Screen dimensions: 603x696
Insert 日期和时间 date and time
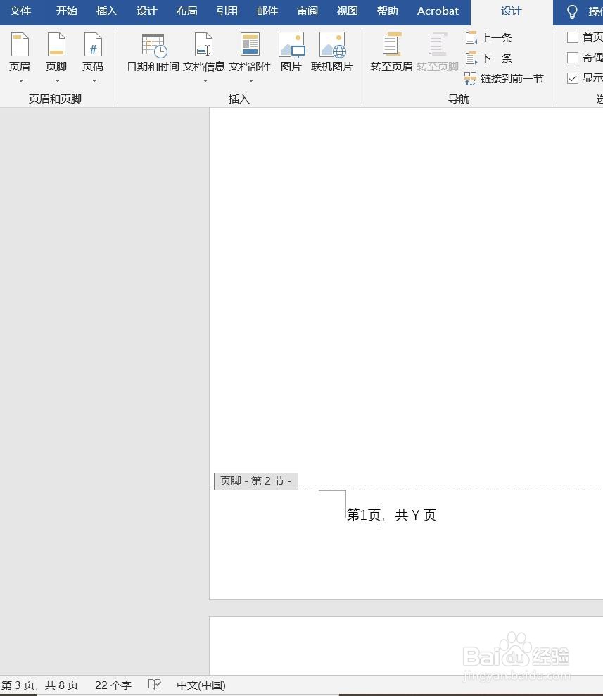(x=153, y=53)
